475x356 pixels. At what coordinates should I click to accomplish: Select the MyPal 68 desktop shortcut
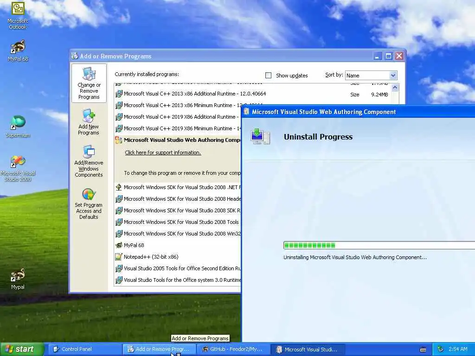pyautogui.click(x=18, y=51)
